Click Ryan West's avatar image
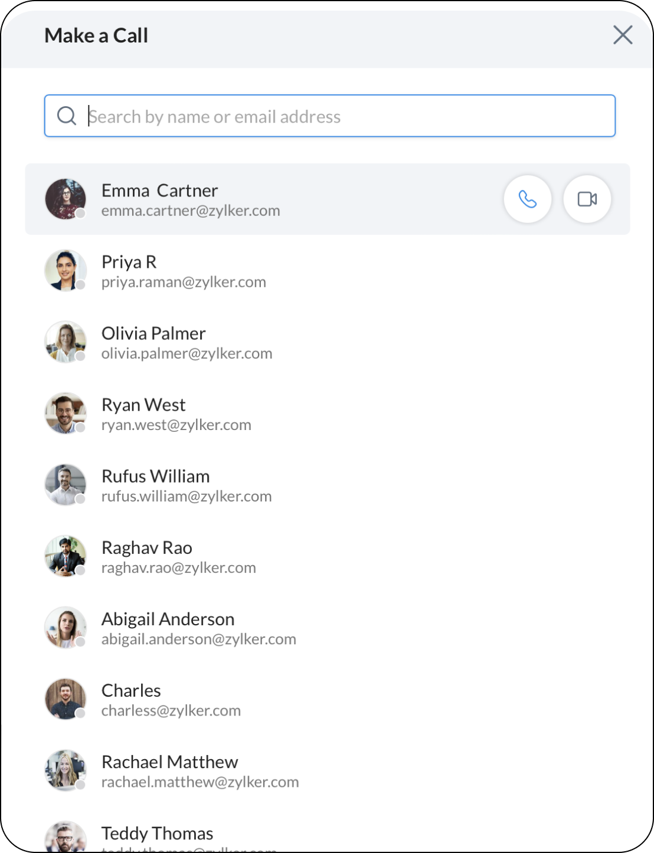Image resolution: width=654 pixels, height=853 pixels. click(66, 414)
